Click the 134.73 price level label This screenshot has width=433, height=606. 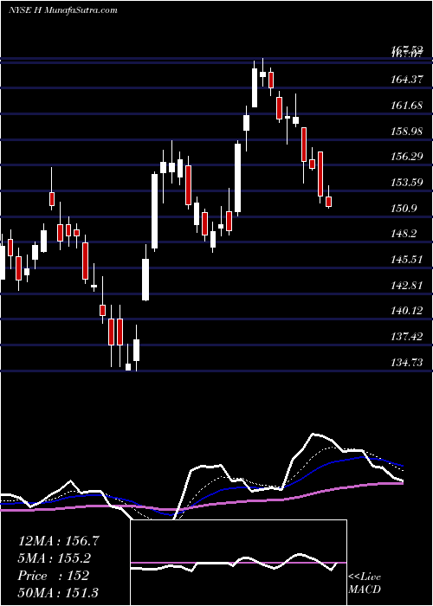(x=407, y=363)
